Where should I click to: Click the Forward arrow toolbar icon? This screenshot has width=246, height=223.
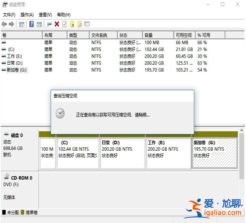click(11, 24)
